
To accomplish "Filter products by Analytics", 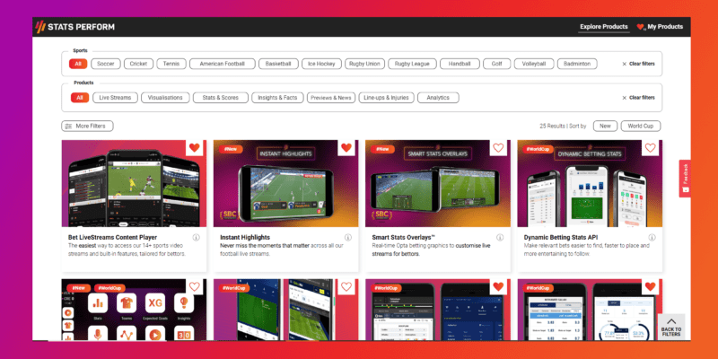I will pos(438,98).
